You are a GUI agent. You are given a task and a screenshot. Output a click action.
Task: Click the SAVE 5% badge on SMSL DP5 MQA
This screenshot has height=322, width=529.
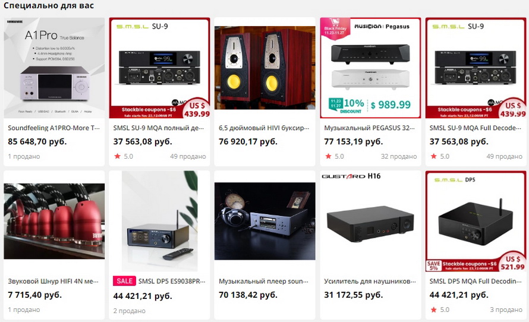click(x=433, y=266)
